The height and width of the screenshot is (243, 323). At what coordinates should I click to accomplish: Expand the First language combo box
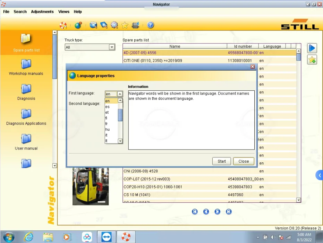pos(120,94)
